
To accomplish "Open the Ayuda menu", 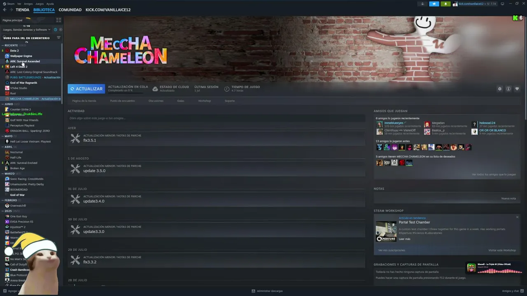I will pyautogui.click(x=50, y=4).
